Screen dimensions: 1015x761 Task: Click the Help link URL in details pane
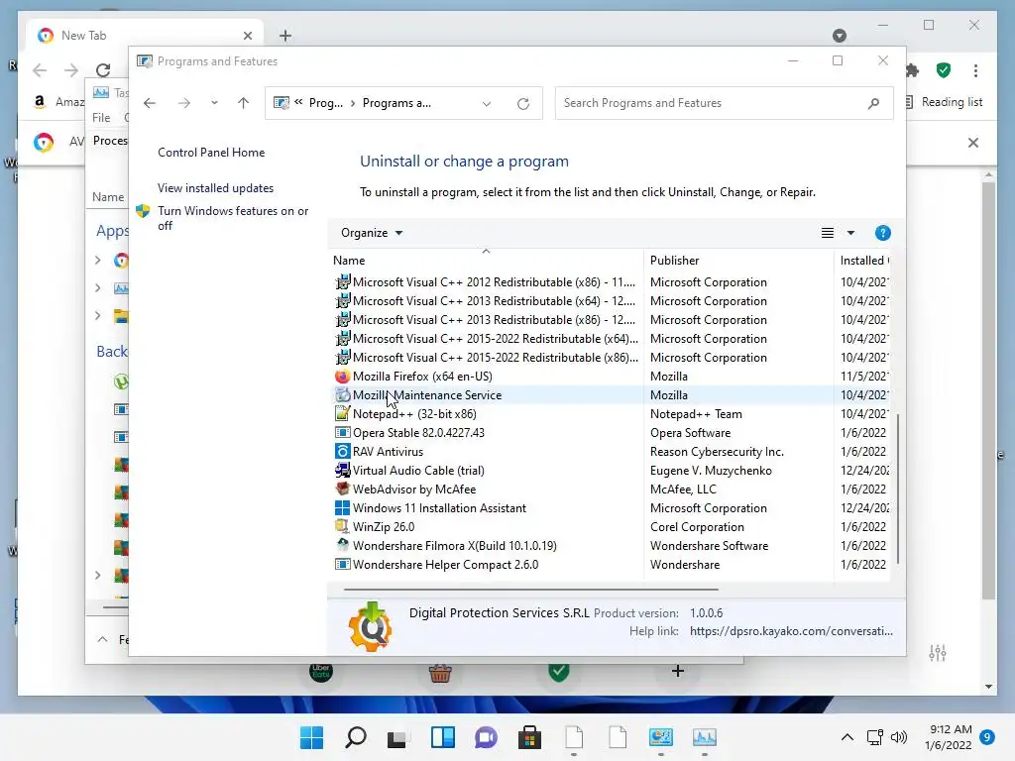coord(791,631)
